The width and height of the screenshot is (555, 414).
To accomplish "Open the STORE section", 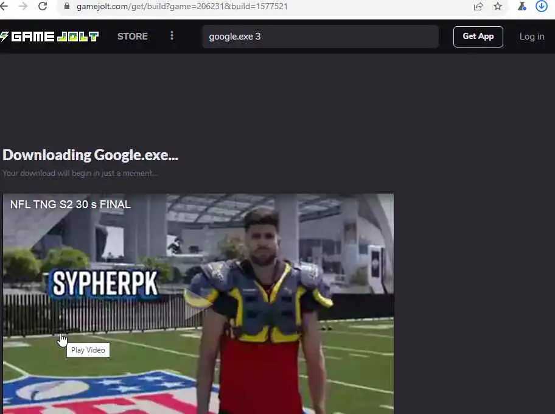I will pos(133,37).
